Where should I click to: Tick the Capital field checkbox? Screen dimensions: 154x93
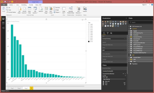(x=131, y=31)
